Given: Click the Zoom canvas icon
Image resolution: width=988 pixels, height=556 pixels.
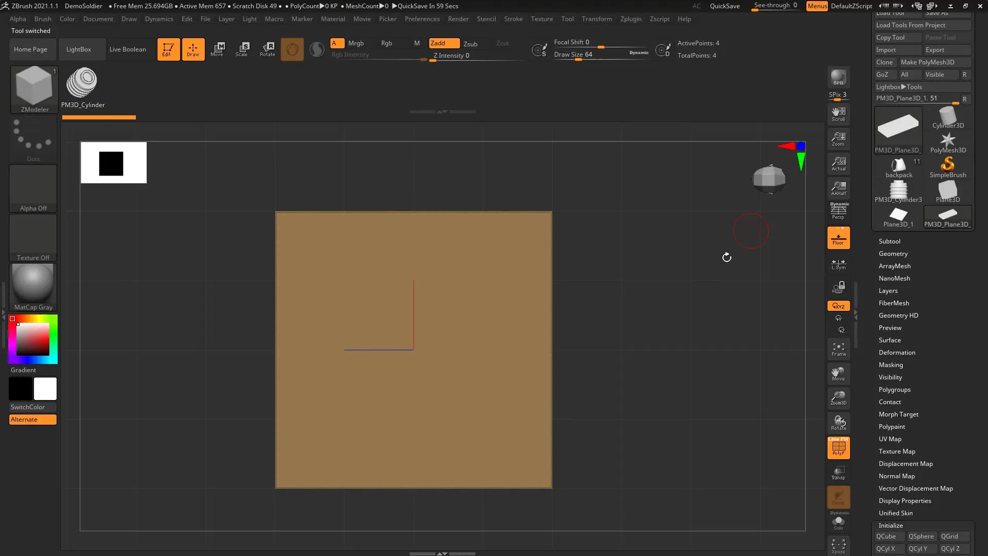Looking at the screenshot, I should [838, 139].
